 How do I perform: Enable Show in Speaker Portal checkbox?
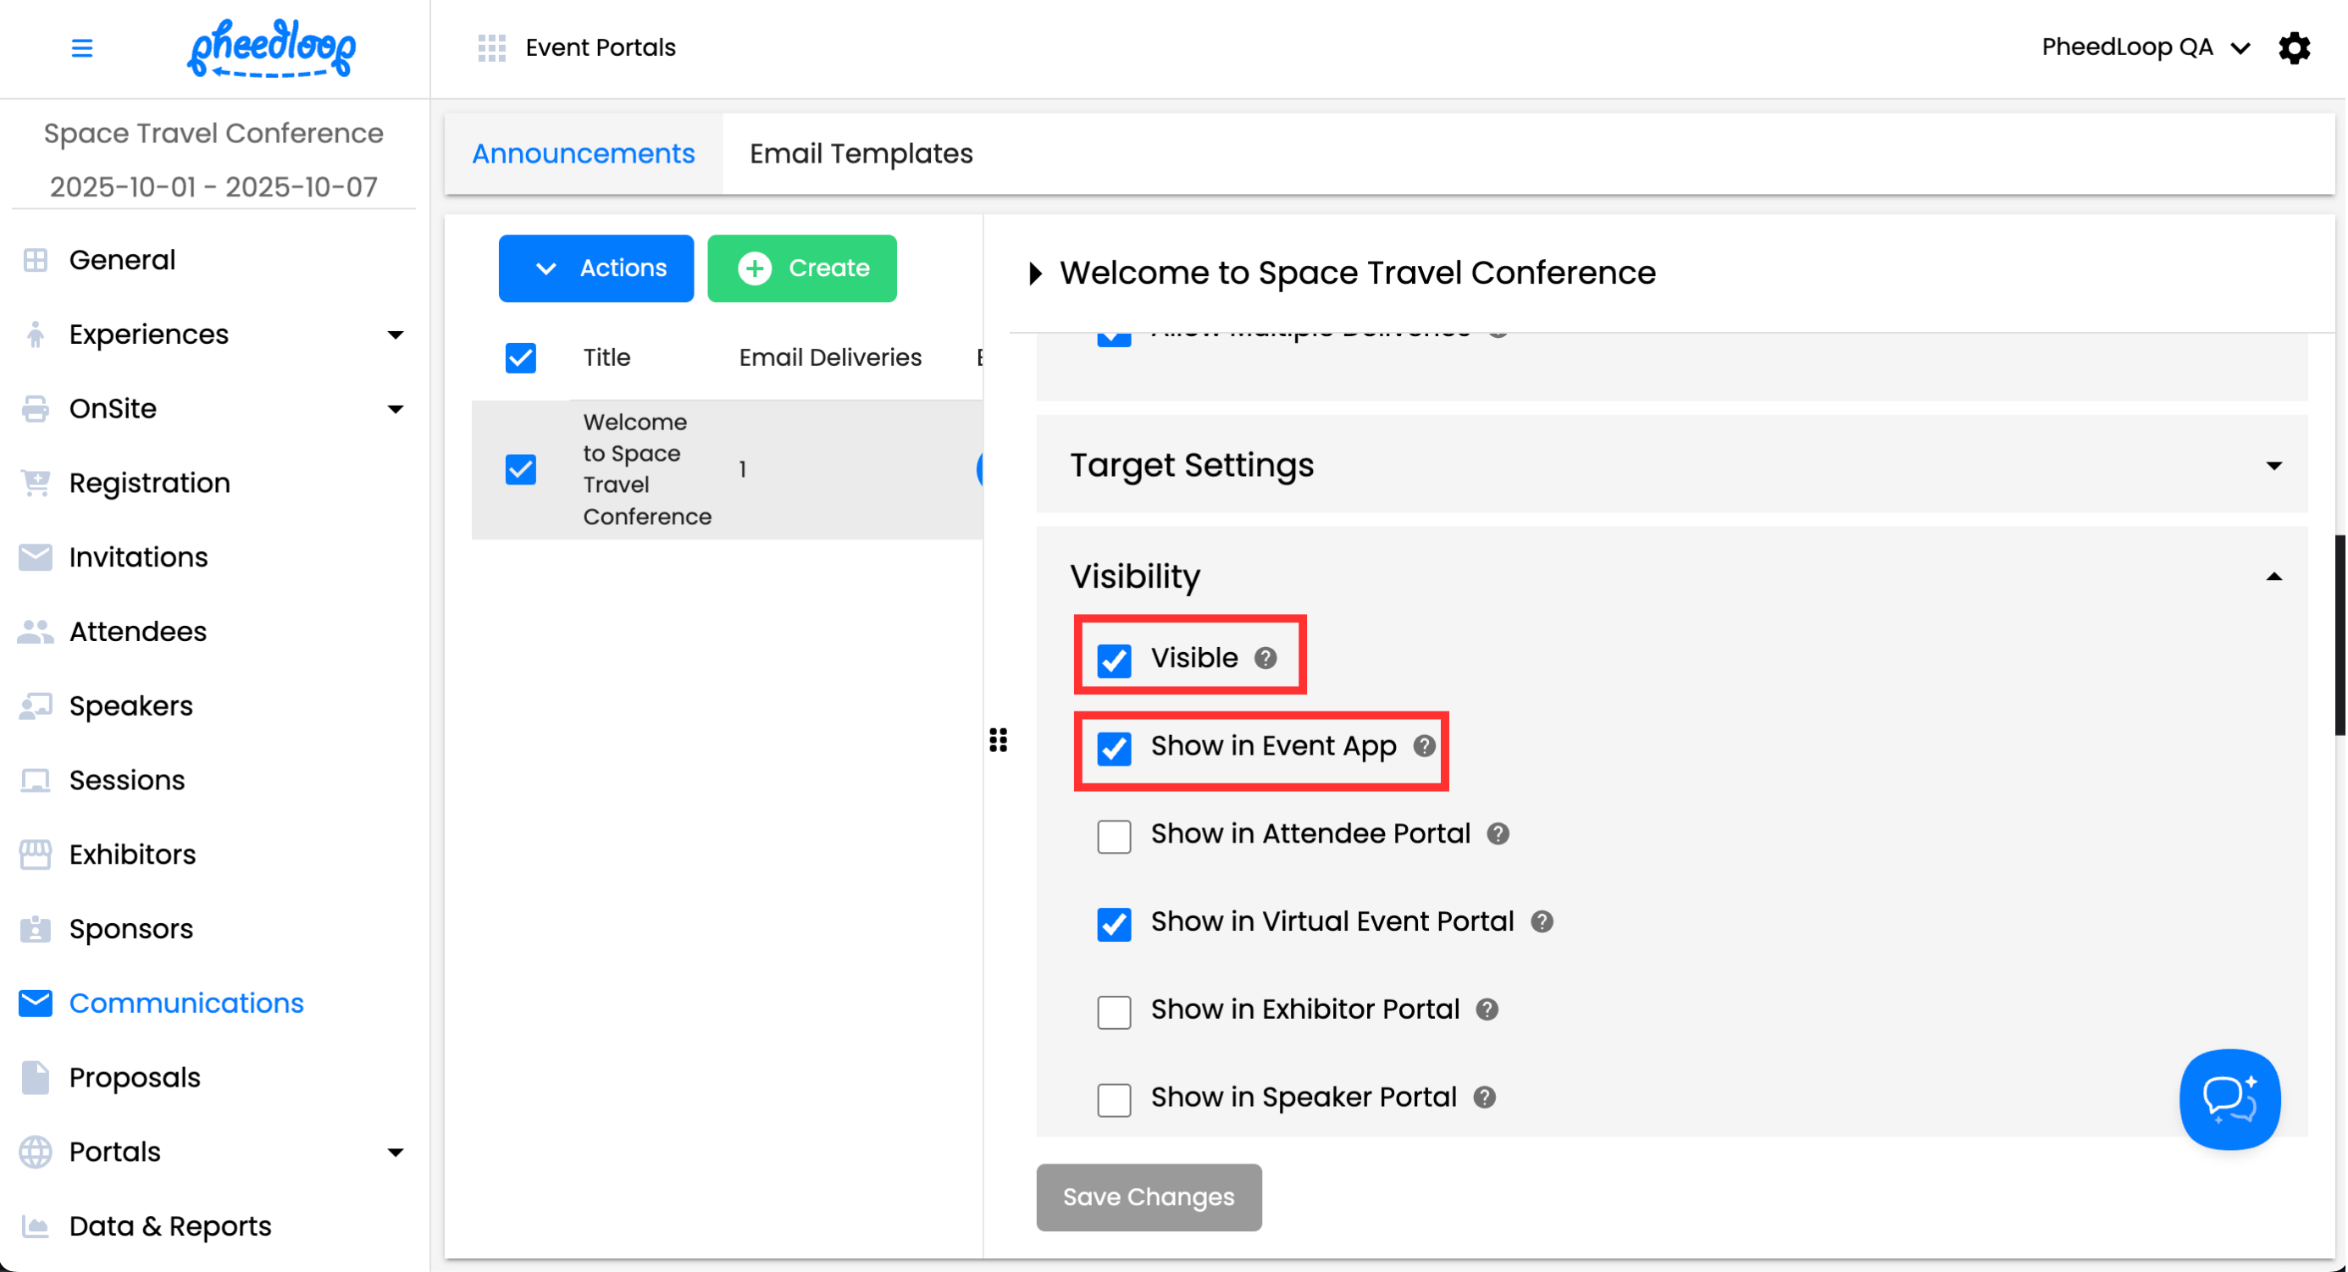tap(1114, 1099)
